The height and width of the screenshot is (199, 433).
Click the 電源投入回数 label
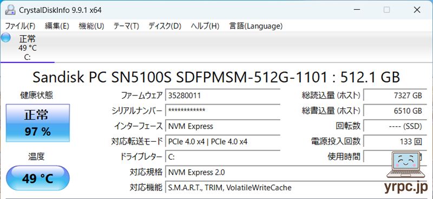336,142
